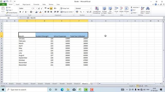165x92 pixels.
Task: Apply Percent Style format
Action: coord(81,12)
